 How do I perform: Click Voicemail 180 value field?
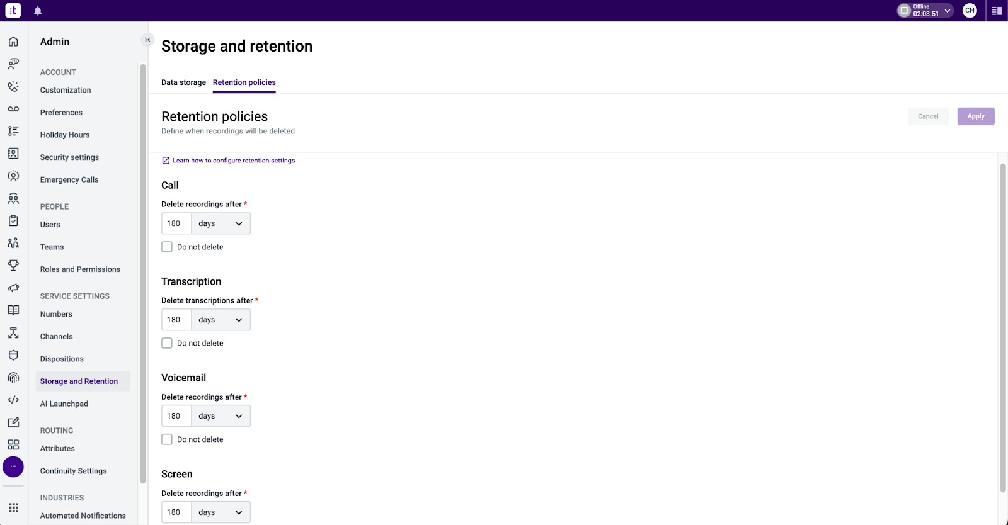pos(176,416)
